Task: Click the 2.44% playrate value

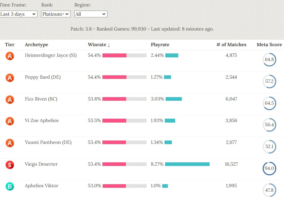Action: [x=157, y=55]
